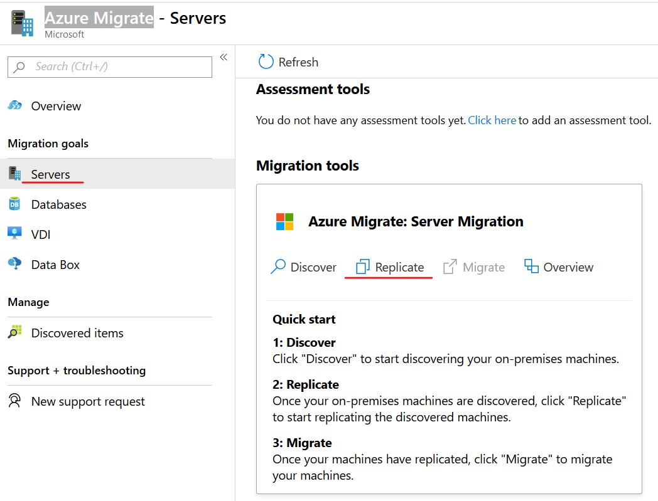The image size is (658, 501).
Task: Click the 'Click here' assessment tool link
Action: [492, 120]
